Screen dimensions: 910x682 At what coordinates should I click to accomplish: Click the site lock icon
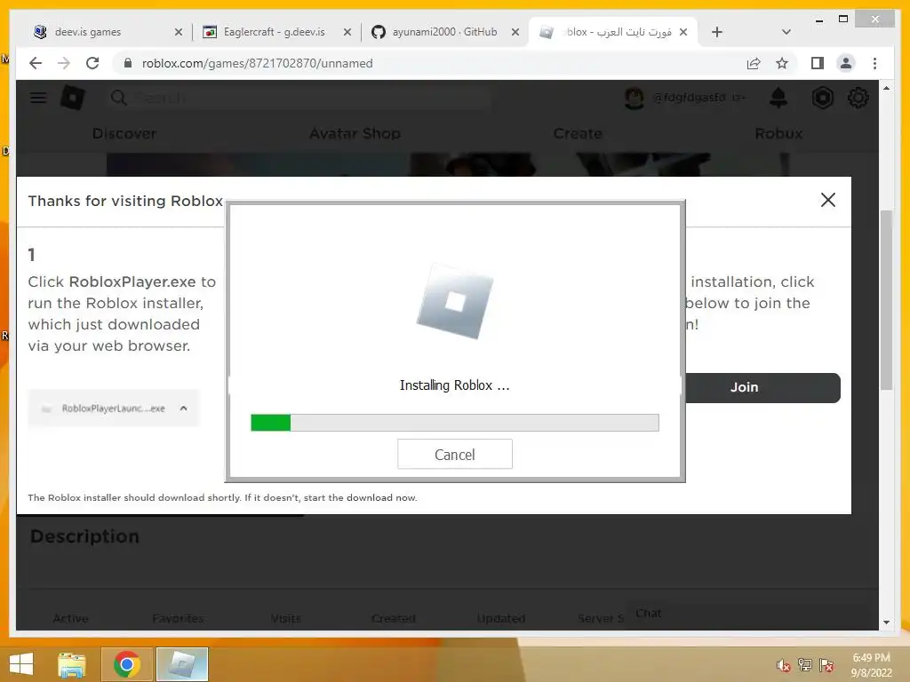click(x=128, y=63)
